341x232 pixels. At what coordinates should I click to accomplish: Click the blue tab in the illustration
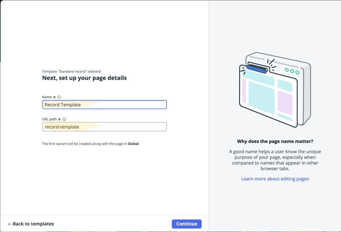pyautogui.click(x=257, y=68)
